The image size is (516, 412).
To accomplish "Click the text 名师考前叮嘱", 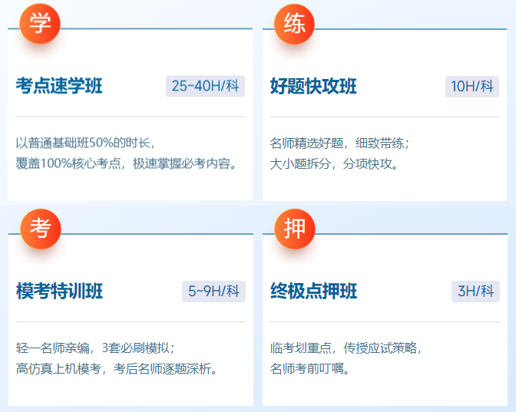I will pyautogui.click(x=310, y=368).
